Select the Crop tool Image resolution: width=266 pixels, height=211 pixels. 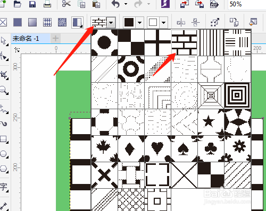click(4, 75)
